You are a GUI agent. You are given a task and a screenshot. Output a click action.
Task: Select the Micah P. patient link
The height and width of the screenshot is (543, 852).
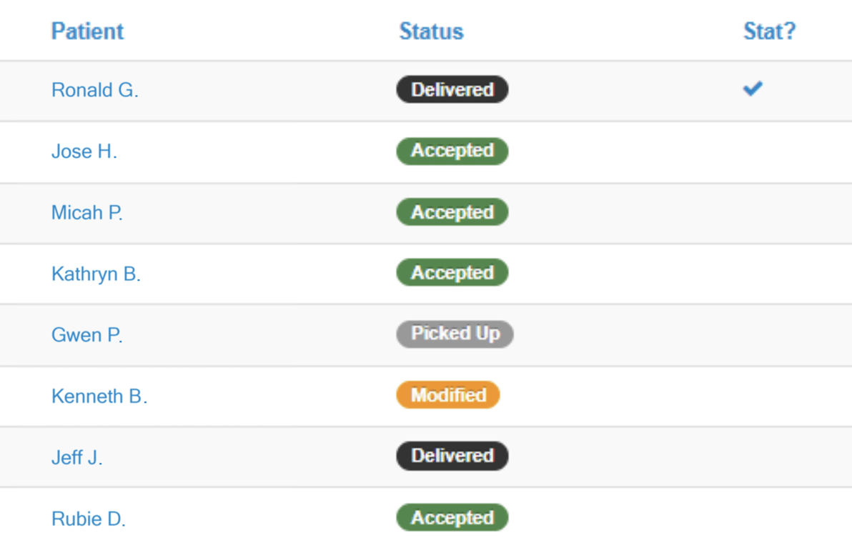click(x=86, y=213)
